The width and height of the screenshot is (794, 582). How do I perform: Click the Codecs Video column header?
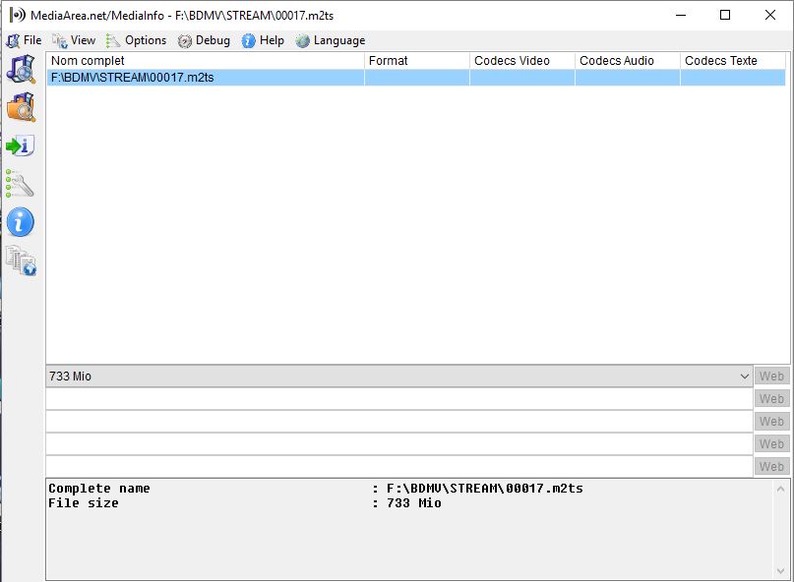pyautogui.click(x=522, y=61)
